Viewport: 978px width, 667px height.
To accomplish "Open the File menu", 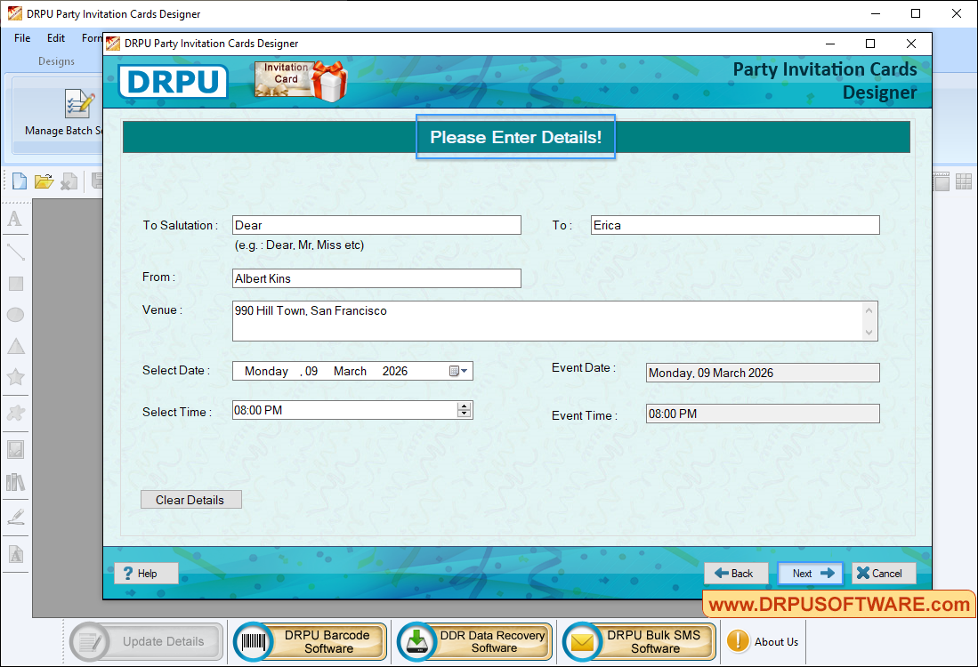I will coord(21,38).
